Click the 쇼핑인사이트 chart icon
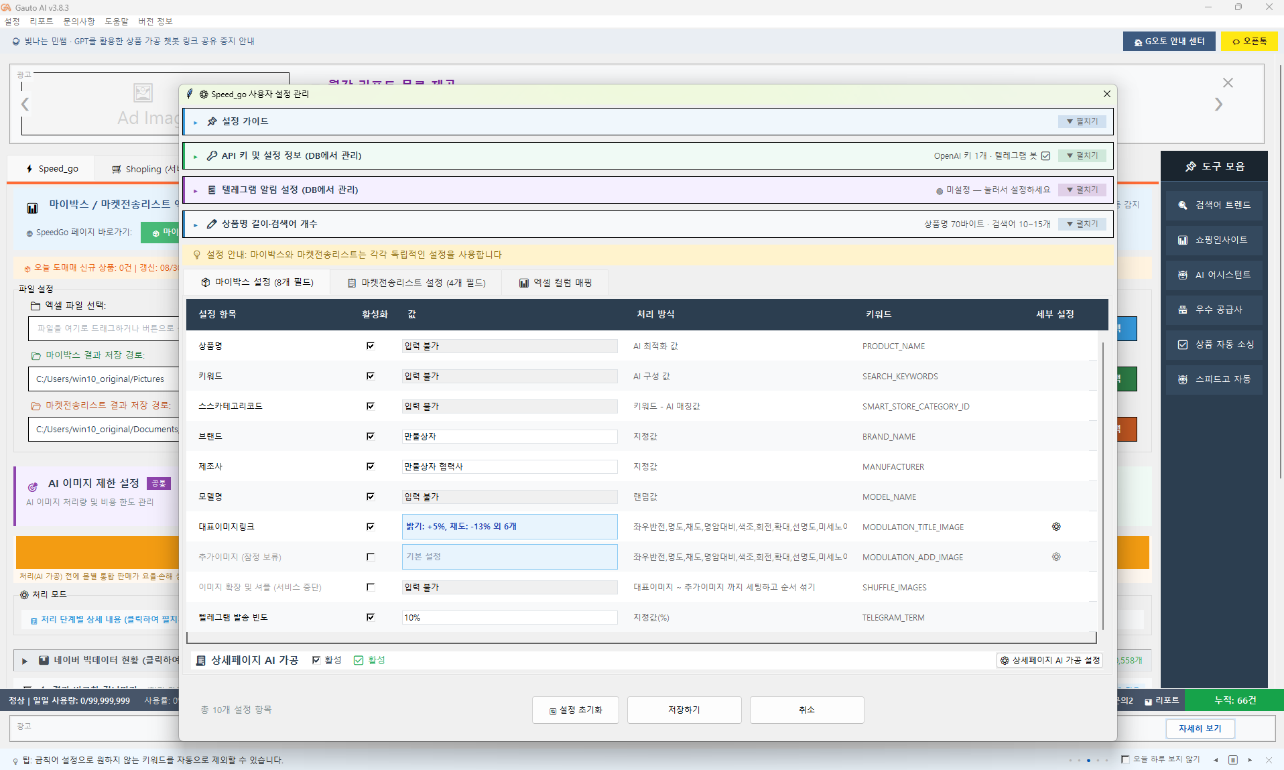Screen dimensions: 1284x770 pos(1183,240)
